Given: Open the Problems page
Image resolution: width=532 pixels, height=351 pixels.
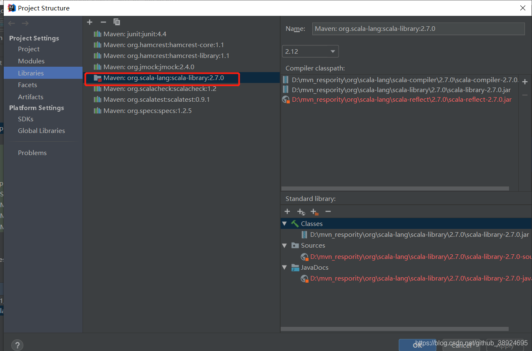Looking at the screenshot, I should click(32, 153).
